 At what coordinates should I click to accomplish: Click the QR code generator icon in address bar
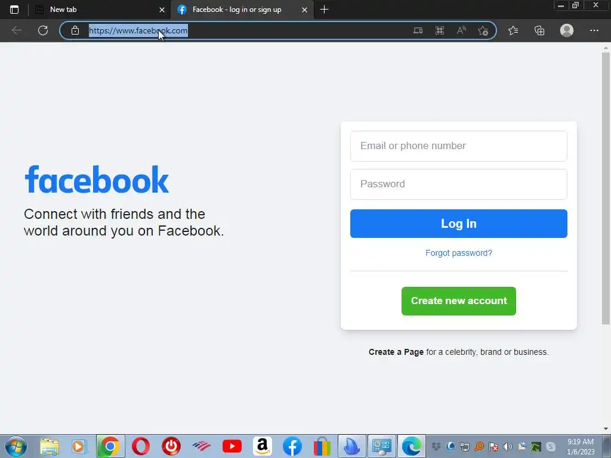[x=440, y=30]
